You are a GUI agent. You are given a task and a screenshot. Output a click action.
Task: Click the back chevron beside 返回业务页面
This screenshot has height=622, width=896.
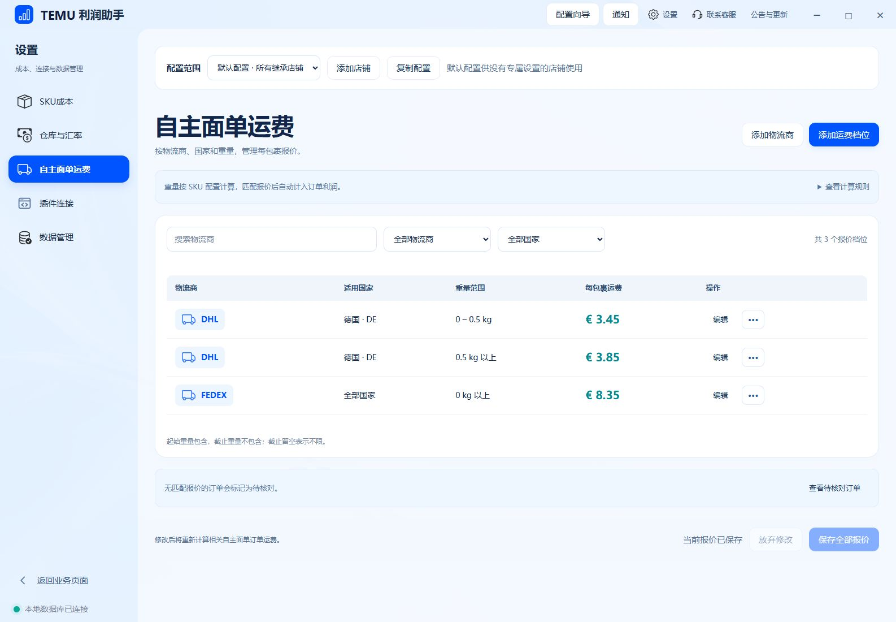tap(23, 581)
